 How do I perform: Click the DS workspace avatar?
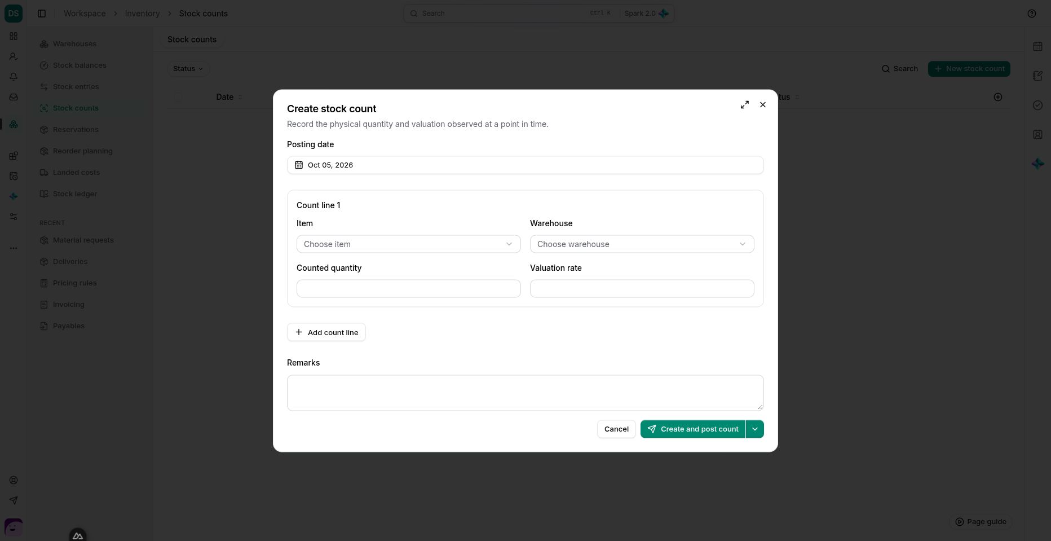click(x=14, y=14)
